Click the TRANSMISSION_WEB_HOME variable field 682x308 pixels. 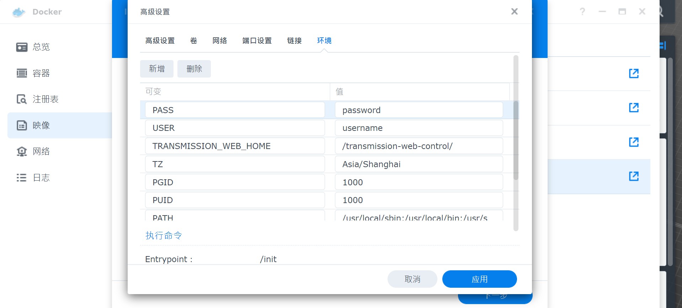(235, 146)
